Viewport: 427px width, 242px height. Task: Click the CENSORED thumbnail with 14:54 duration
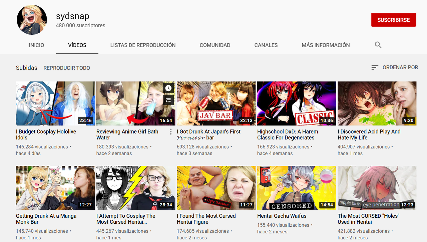(297, 188)
